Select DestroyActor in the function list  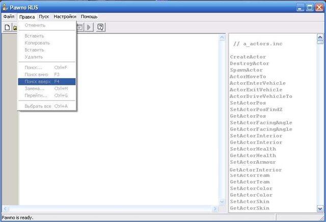pyautogui.click(x=250, y=63)
